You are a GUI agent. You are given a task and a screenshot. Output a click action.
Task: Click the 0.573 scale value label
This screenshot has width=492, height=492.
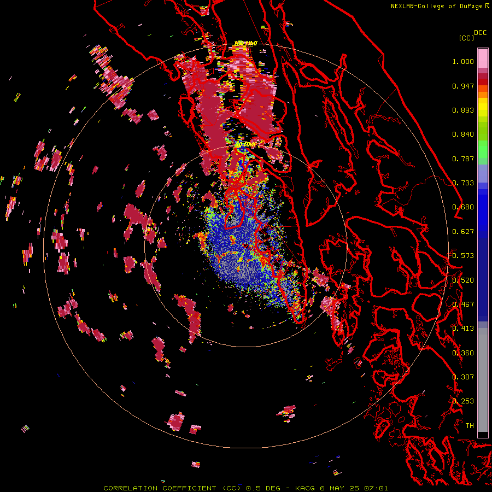click(463, 256)
